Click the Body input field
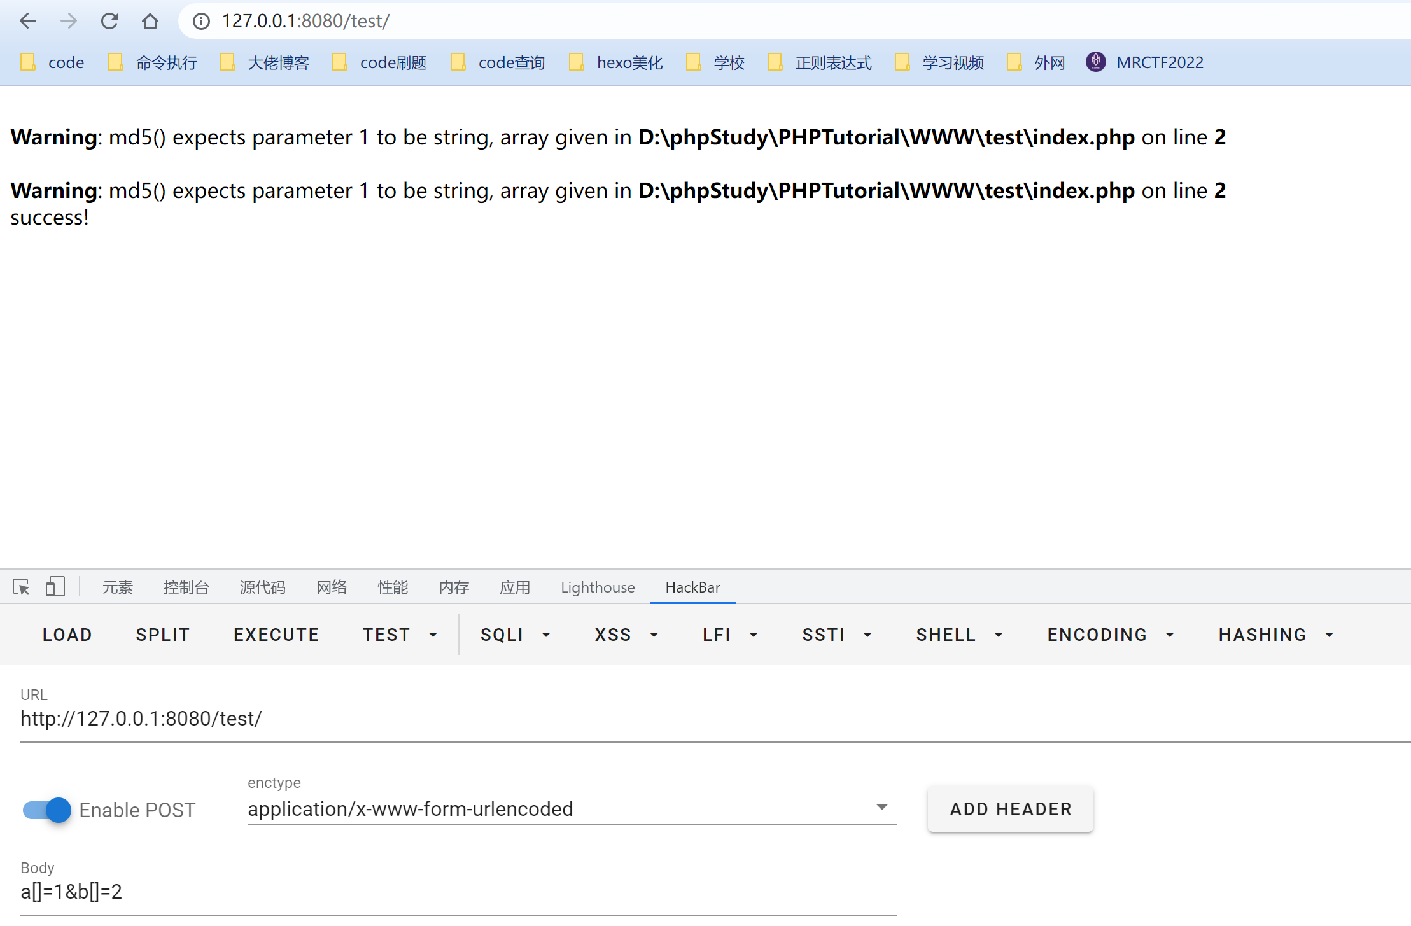Screen dimensions: 1411x926 click(x=458, y=892)
